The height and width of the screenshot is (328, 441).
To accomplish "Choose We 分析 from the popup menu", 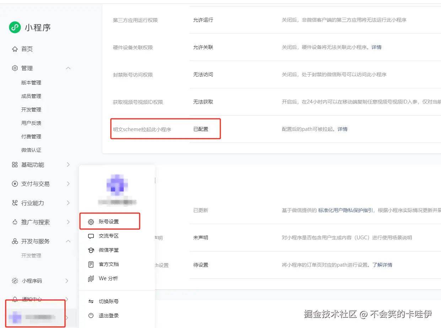I will [x=108, y=278].
